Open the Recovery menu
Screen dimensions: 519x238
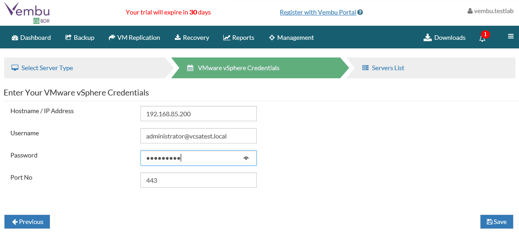coord(192,38)
